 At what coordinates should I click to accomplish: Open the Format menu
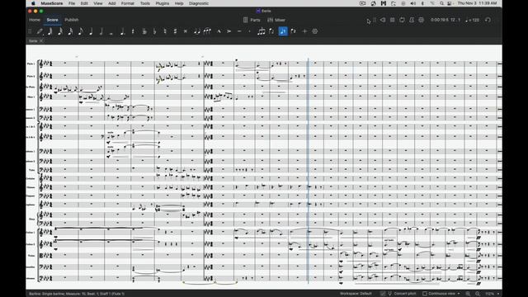128,3
